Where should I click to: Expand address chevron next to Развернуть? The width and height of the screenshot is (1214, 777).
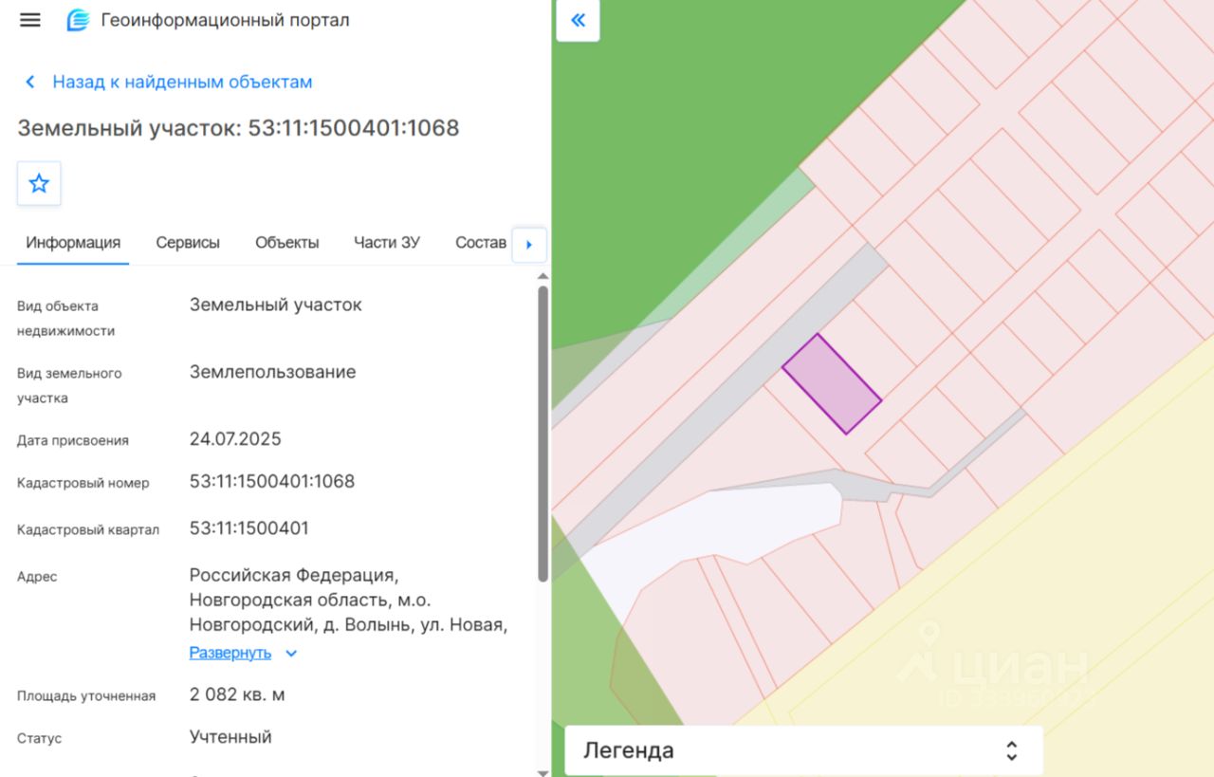click(291, 653)
